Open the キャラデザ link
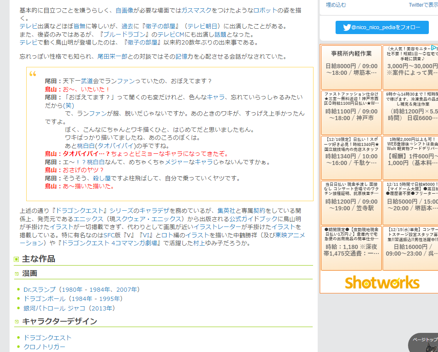The height and width of the screenshot is (352, 438). (154, 211)
